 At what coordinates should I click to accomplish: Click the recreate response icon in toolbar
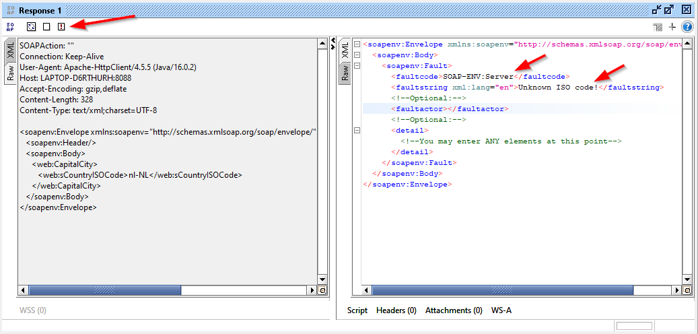pos(31,26)
